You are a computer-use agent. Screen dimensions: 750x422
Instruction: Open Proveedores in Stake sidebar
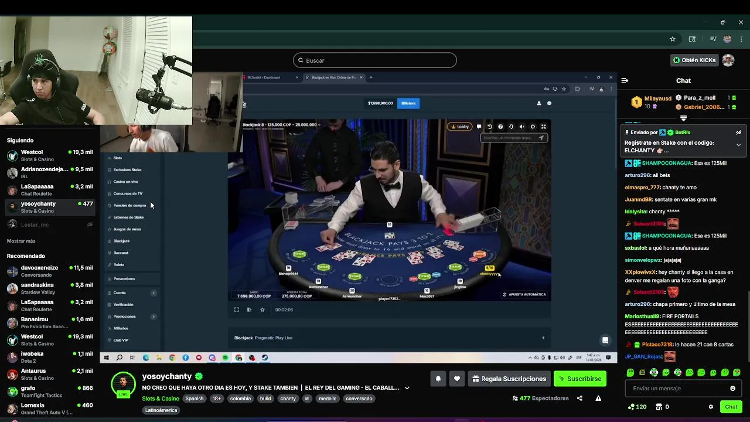[x=124, y=278]
